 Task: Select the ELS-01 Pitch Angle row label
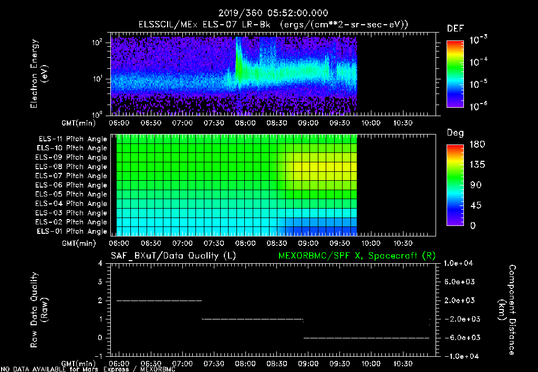click(72, 231)
